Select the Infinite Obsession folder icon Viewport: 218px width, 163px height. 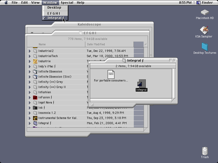pyautogui.click(x=35, y=72)
